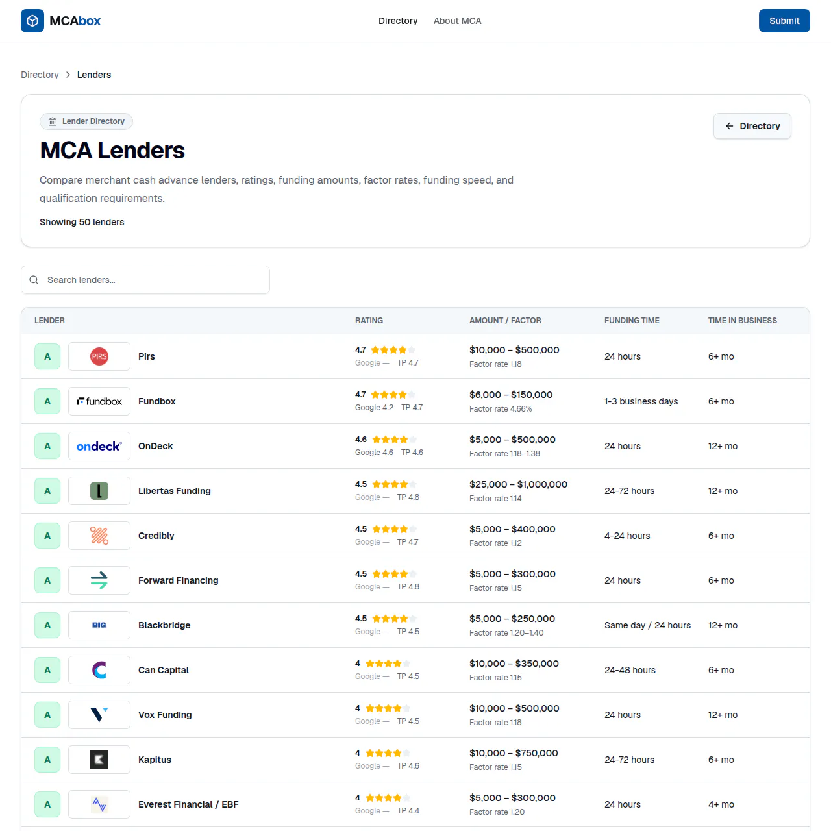
Task: Click the MCA Lenders heading
Action: point(112,151)
